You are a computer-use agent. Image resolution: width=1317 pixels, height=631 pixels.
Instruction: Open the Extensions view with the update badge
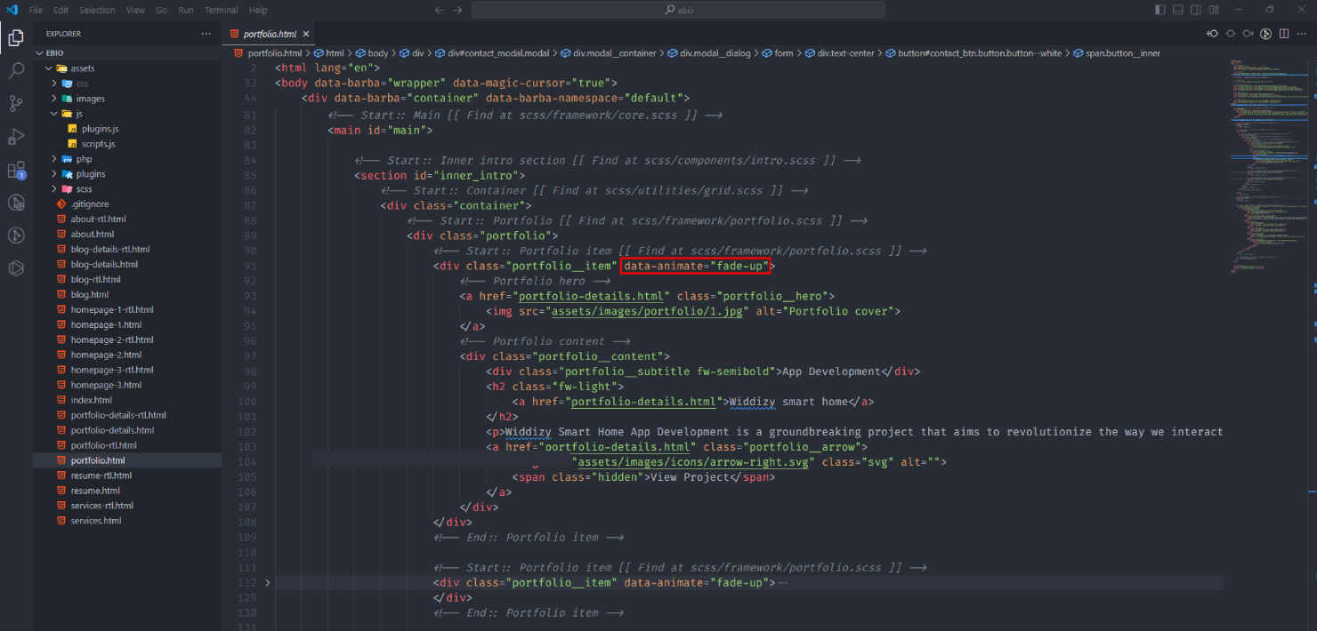tap(16, 170)
